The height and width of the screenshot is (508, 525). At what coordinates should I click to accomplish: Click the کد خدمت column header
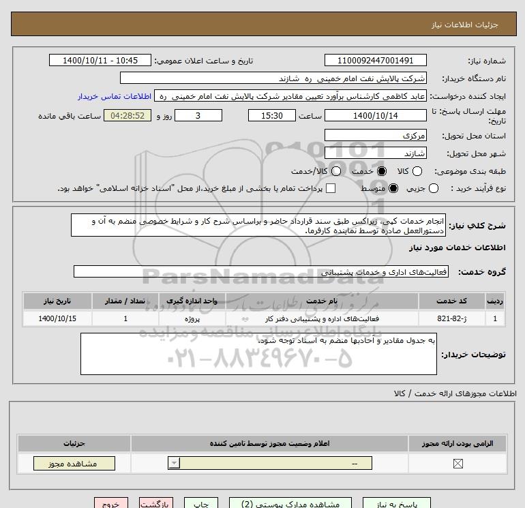451,301
